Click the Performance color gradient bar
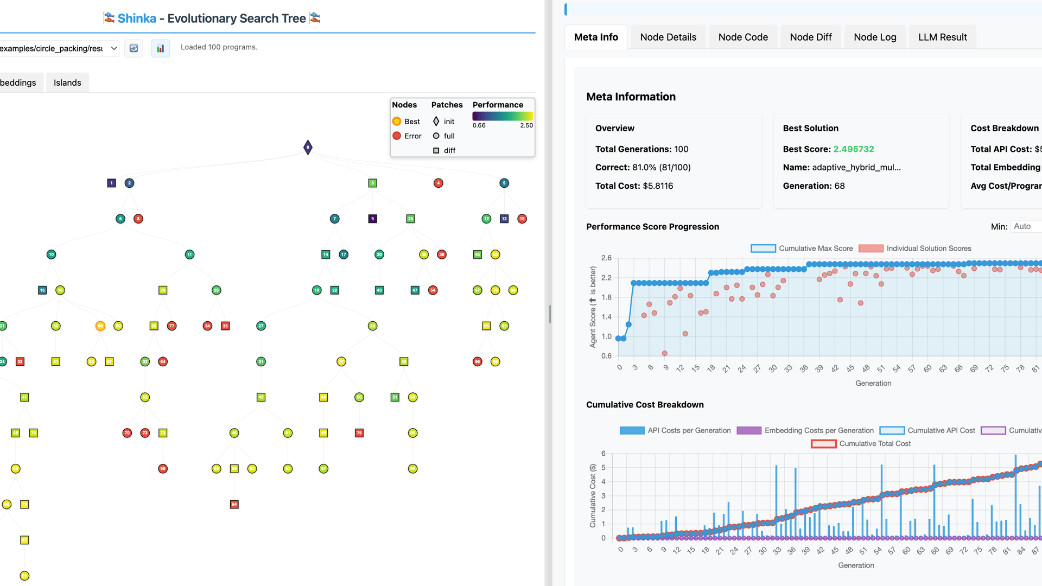The image size is (1042, 586). (503, 116)
